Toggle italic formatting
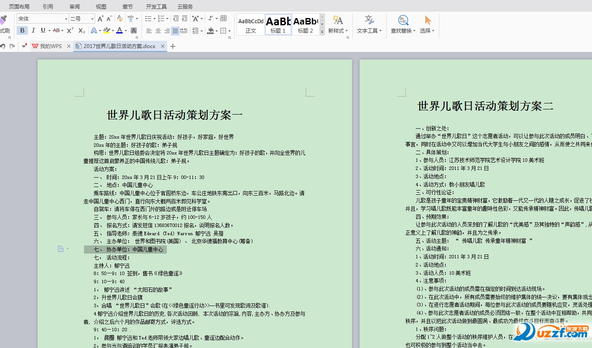 coord(33,30)
